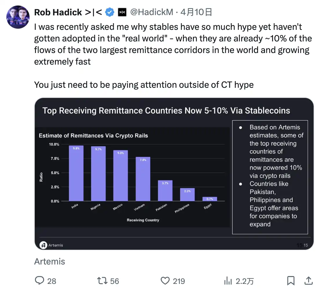The image size is (322, 292).
Task: Bookmark this tweet
Action: [x=291, y=281]
